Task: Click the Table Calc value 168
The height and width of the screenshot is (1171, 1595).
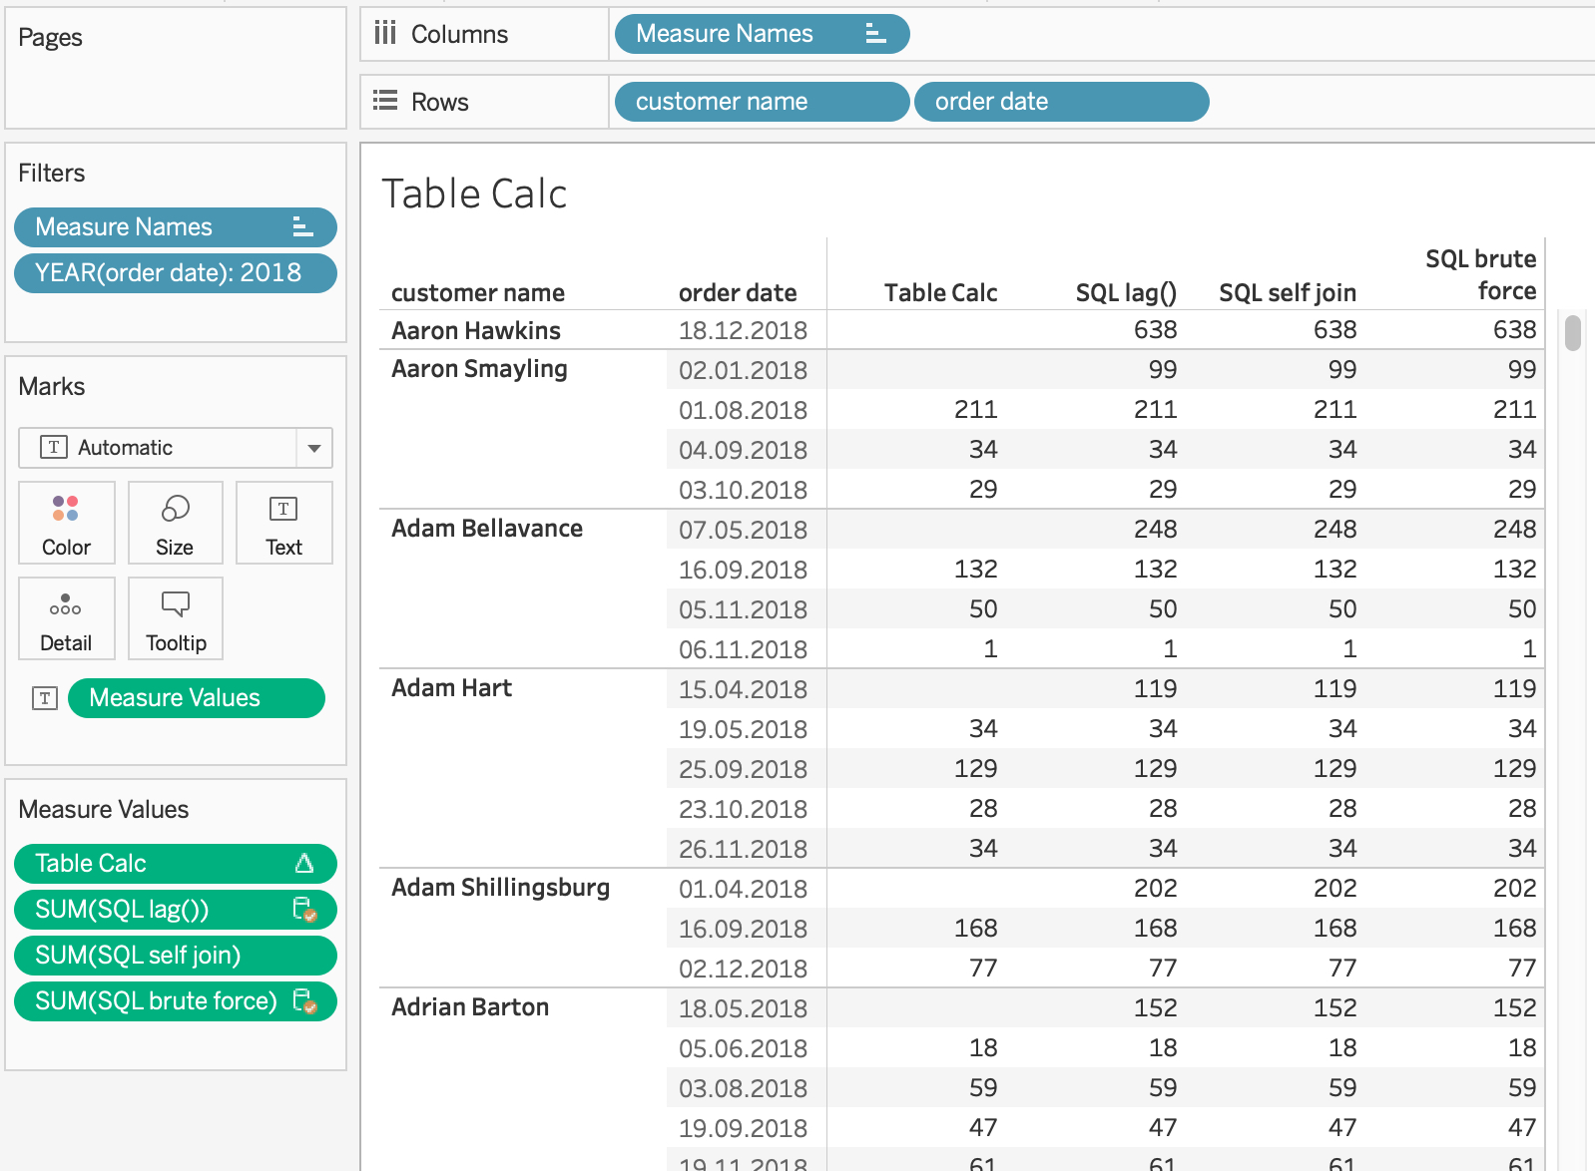Action: click(x=976, y=928)
